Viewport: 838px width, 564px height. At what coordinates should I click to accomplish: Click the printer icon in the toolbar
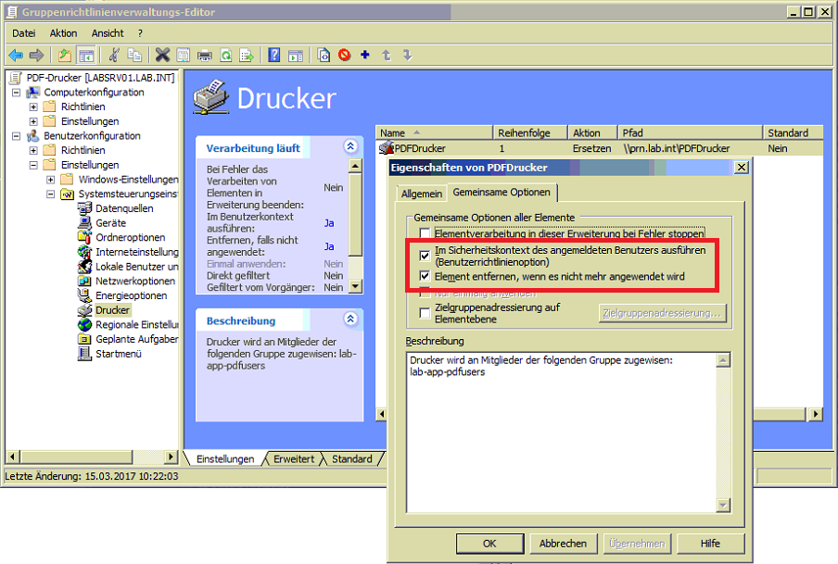click(205, 56)
